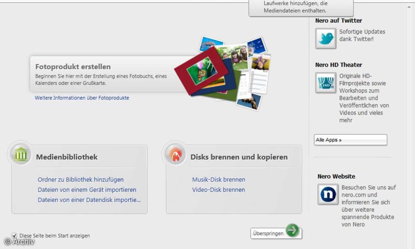Click the Medienbibliothek library building icon
The image size is (415, 249).
21,154
